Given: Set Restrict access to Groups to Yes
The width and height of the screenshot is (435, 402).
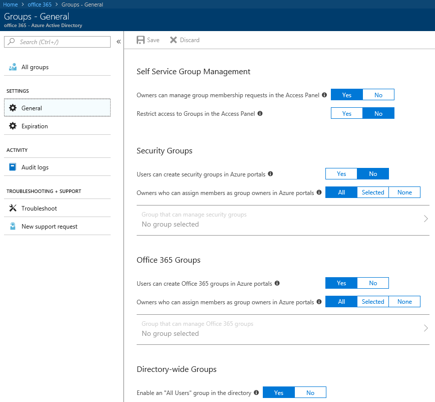Looking at the screenshot, I should point(346,114).
